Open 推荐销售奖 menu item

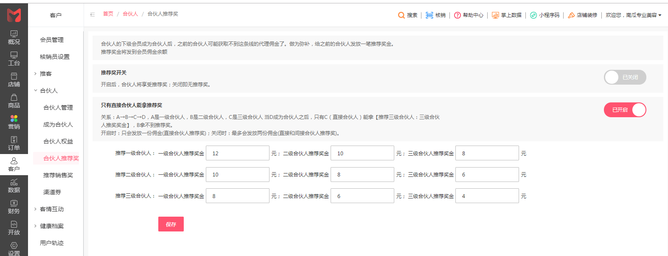tap(58, 175)
